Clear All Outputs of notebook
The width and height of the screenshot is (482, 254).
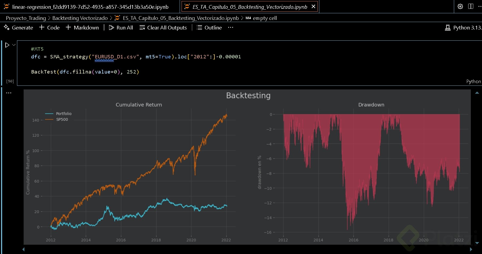pos(163,28)
